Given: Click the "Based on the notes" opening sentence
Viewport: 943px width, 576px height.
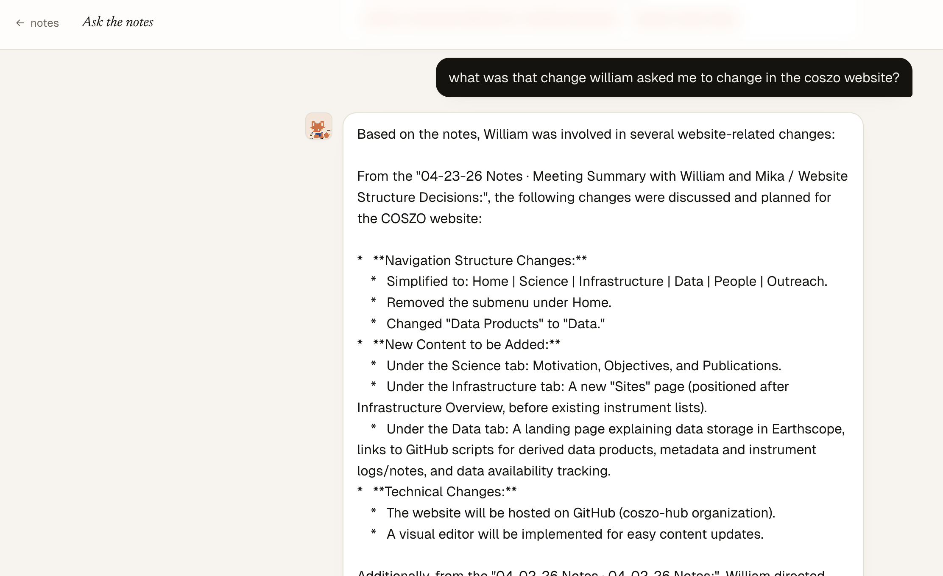Looking at the screenshot, I should click(x=596, y=134).
